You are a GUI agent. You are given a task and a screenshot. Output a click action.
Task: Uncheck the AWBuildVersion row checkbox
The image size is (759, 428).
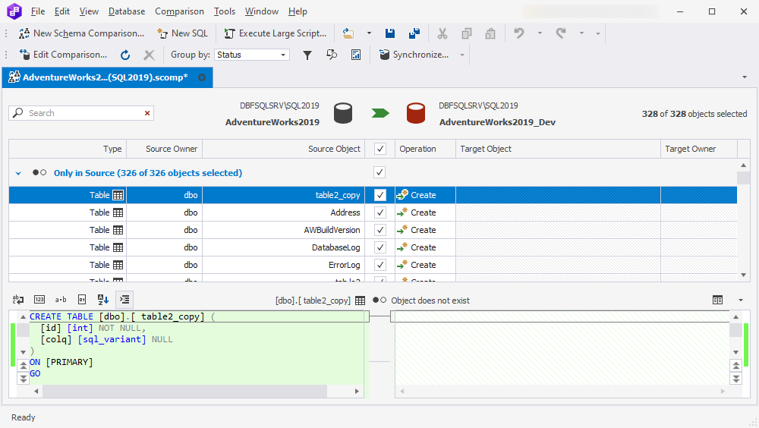(x=380, y=230)
